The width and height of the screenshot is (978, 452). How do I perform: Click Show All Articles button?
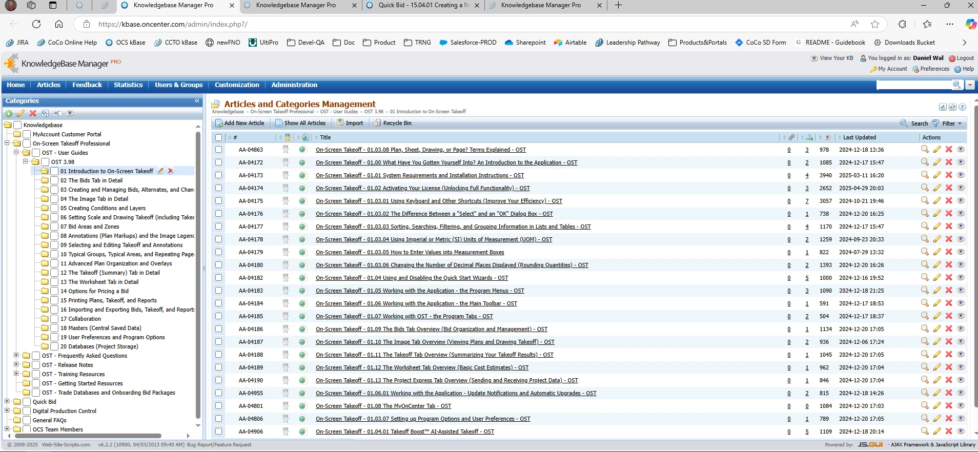tap(300, 123)
